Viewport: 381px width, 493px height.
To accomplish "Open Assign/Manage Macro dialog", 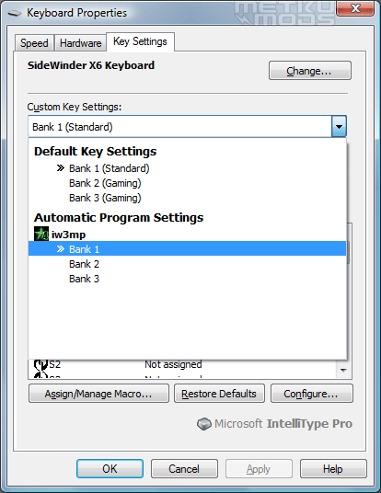I will [98, 394].
